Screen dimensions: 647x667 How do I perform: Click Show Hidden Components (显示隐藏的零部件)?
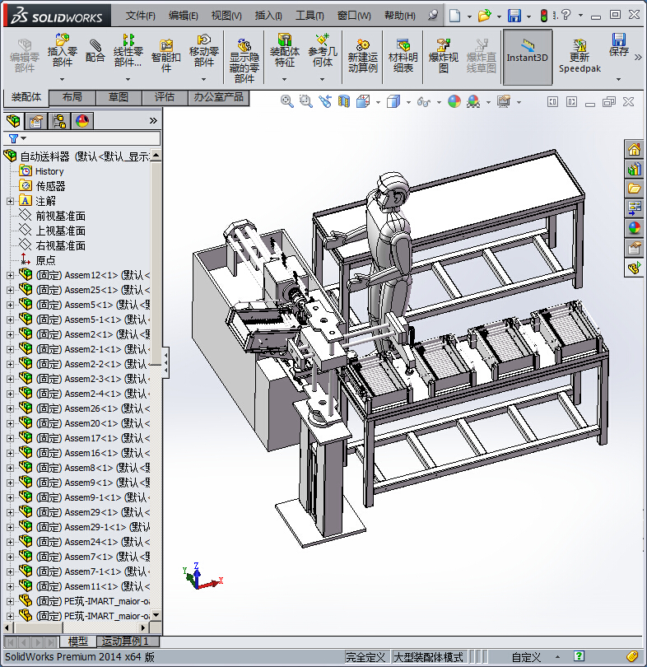tap(244, 61)
